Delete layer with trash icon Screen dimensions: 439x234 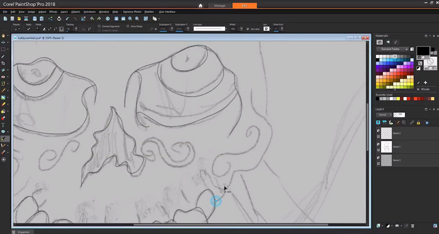pos(412,225)
